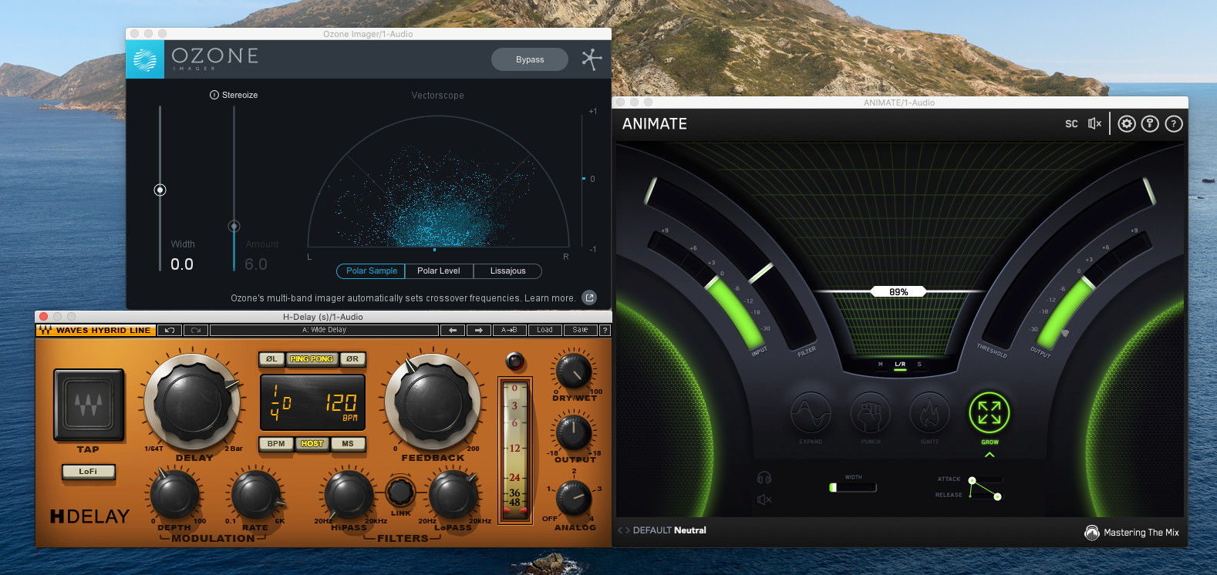Open the H-Delay Load menu
1217x575 pixels.
pyautogui.click(x=544, y=330)
